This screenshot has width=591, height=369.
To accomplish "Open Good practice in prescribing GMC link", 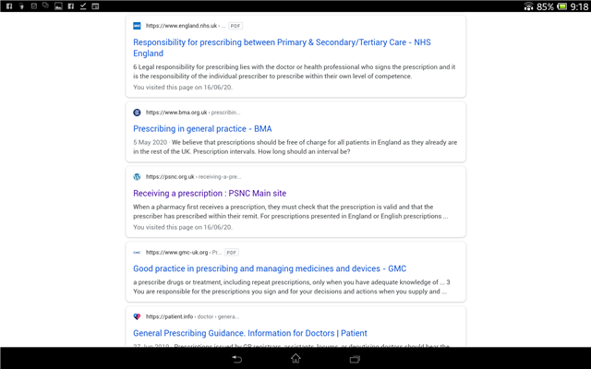I will (270, 268).
